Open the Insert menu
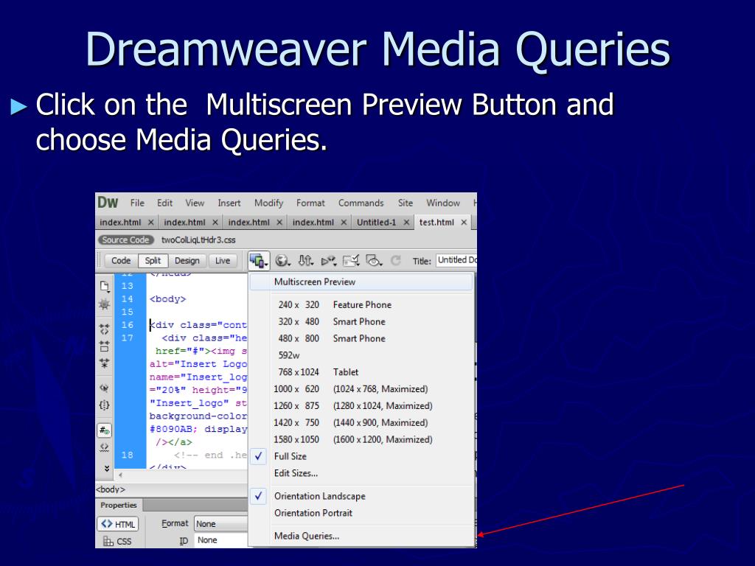755x566 pixels. point(229,203)
